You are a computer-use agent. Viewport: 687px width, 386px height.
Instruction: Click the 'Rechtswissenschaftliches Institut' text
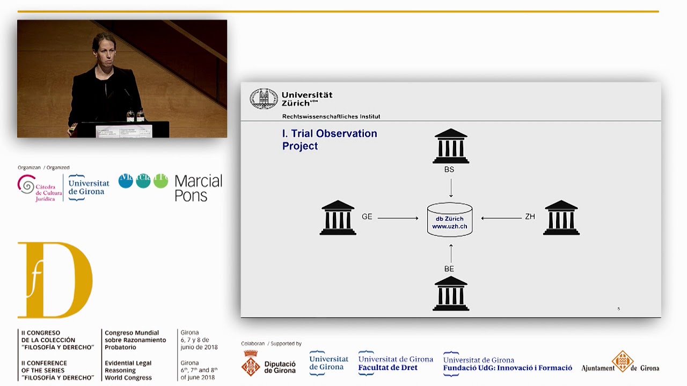pyautogui.click(x=331, y=116)
